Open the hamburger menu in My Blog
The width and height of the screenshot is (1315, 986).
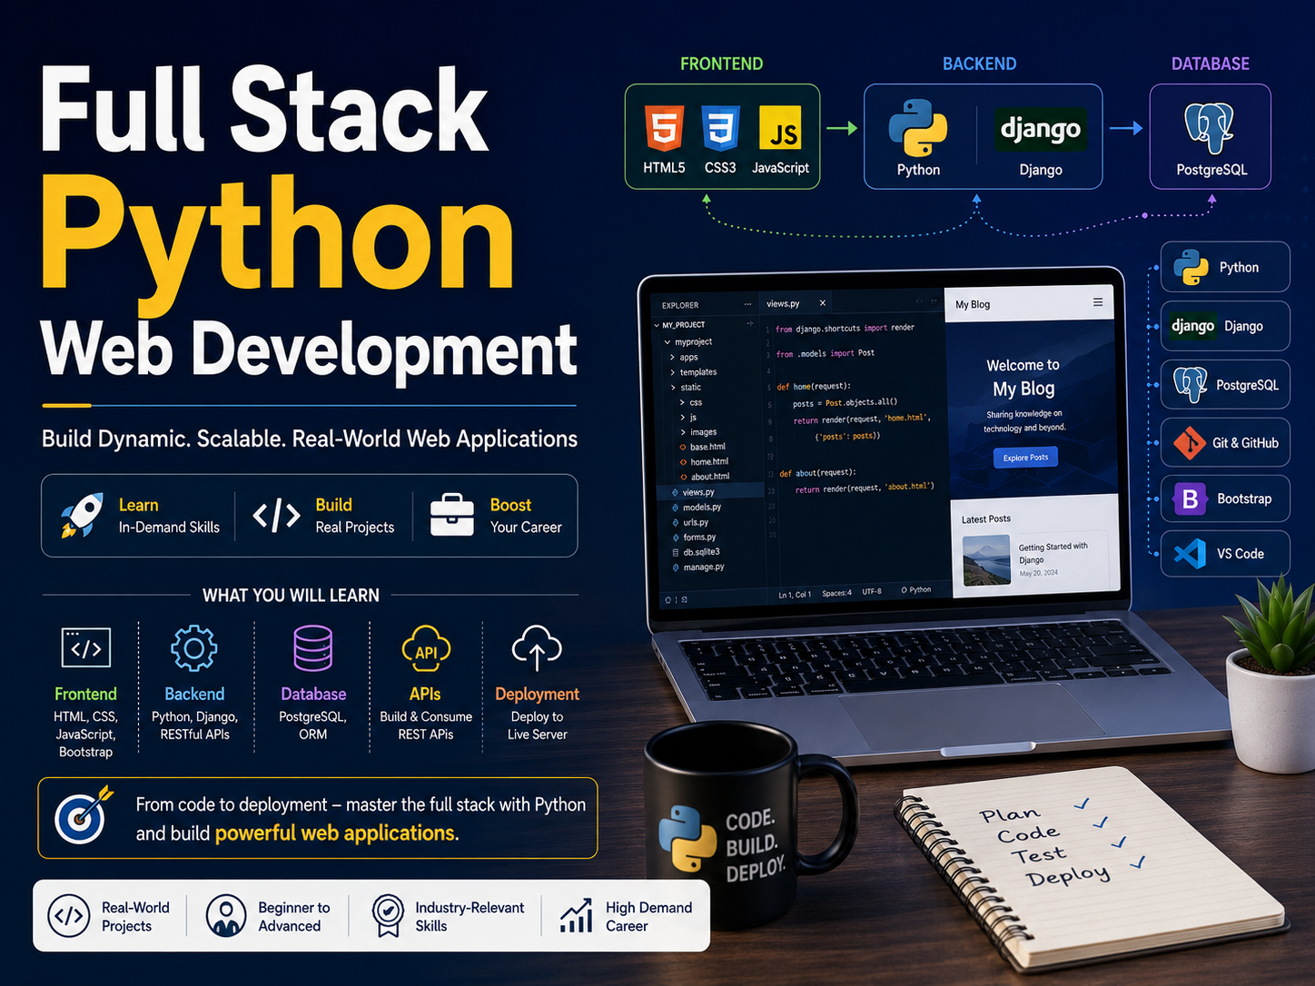[x=1098, y=302]
